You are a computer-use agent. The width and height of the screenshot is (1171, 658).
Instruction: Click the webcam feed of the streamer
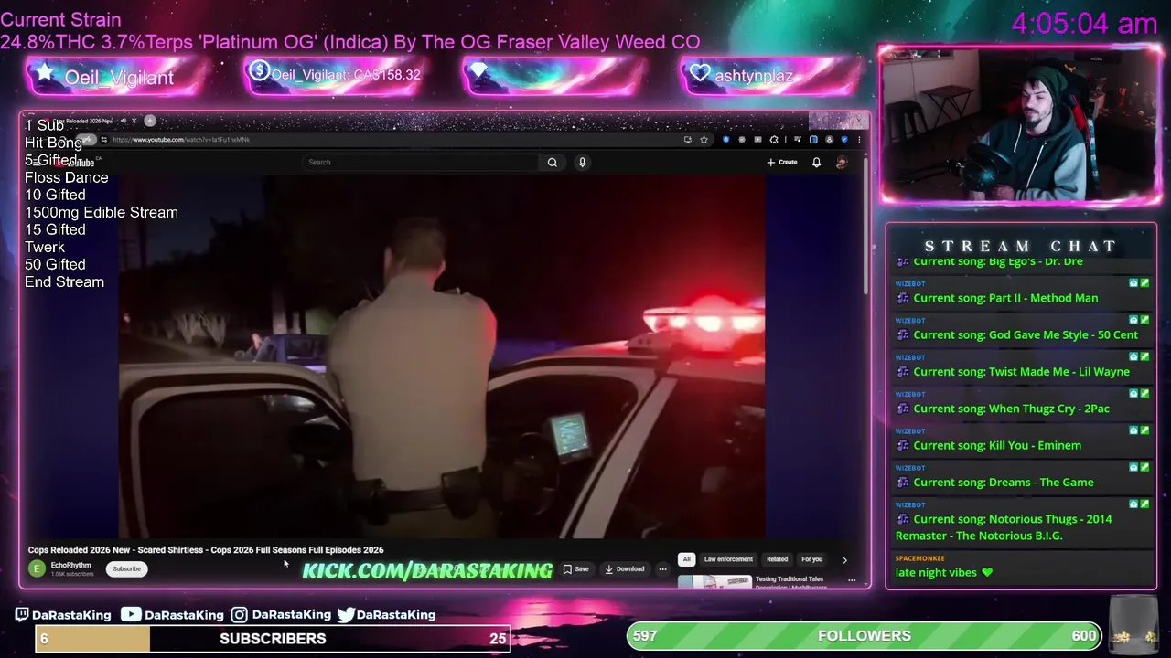tap(1020, 124)
